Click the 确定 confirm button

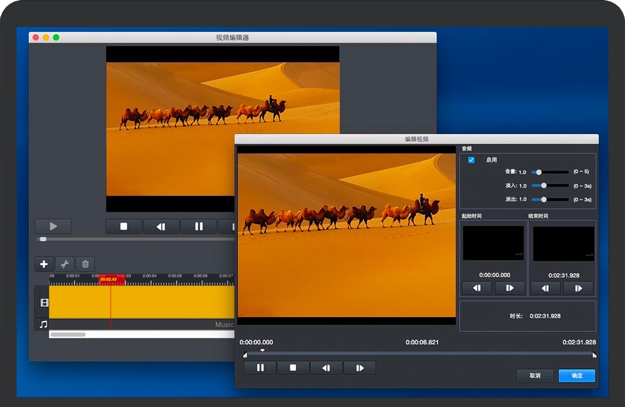(576, 376)
